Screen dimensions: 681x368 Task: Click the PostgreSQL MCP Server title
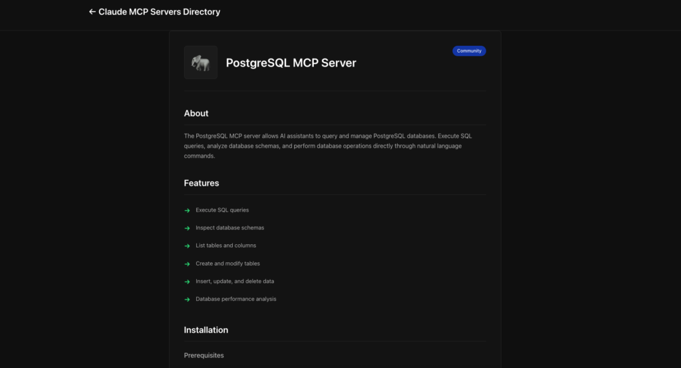[291, 63]
